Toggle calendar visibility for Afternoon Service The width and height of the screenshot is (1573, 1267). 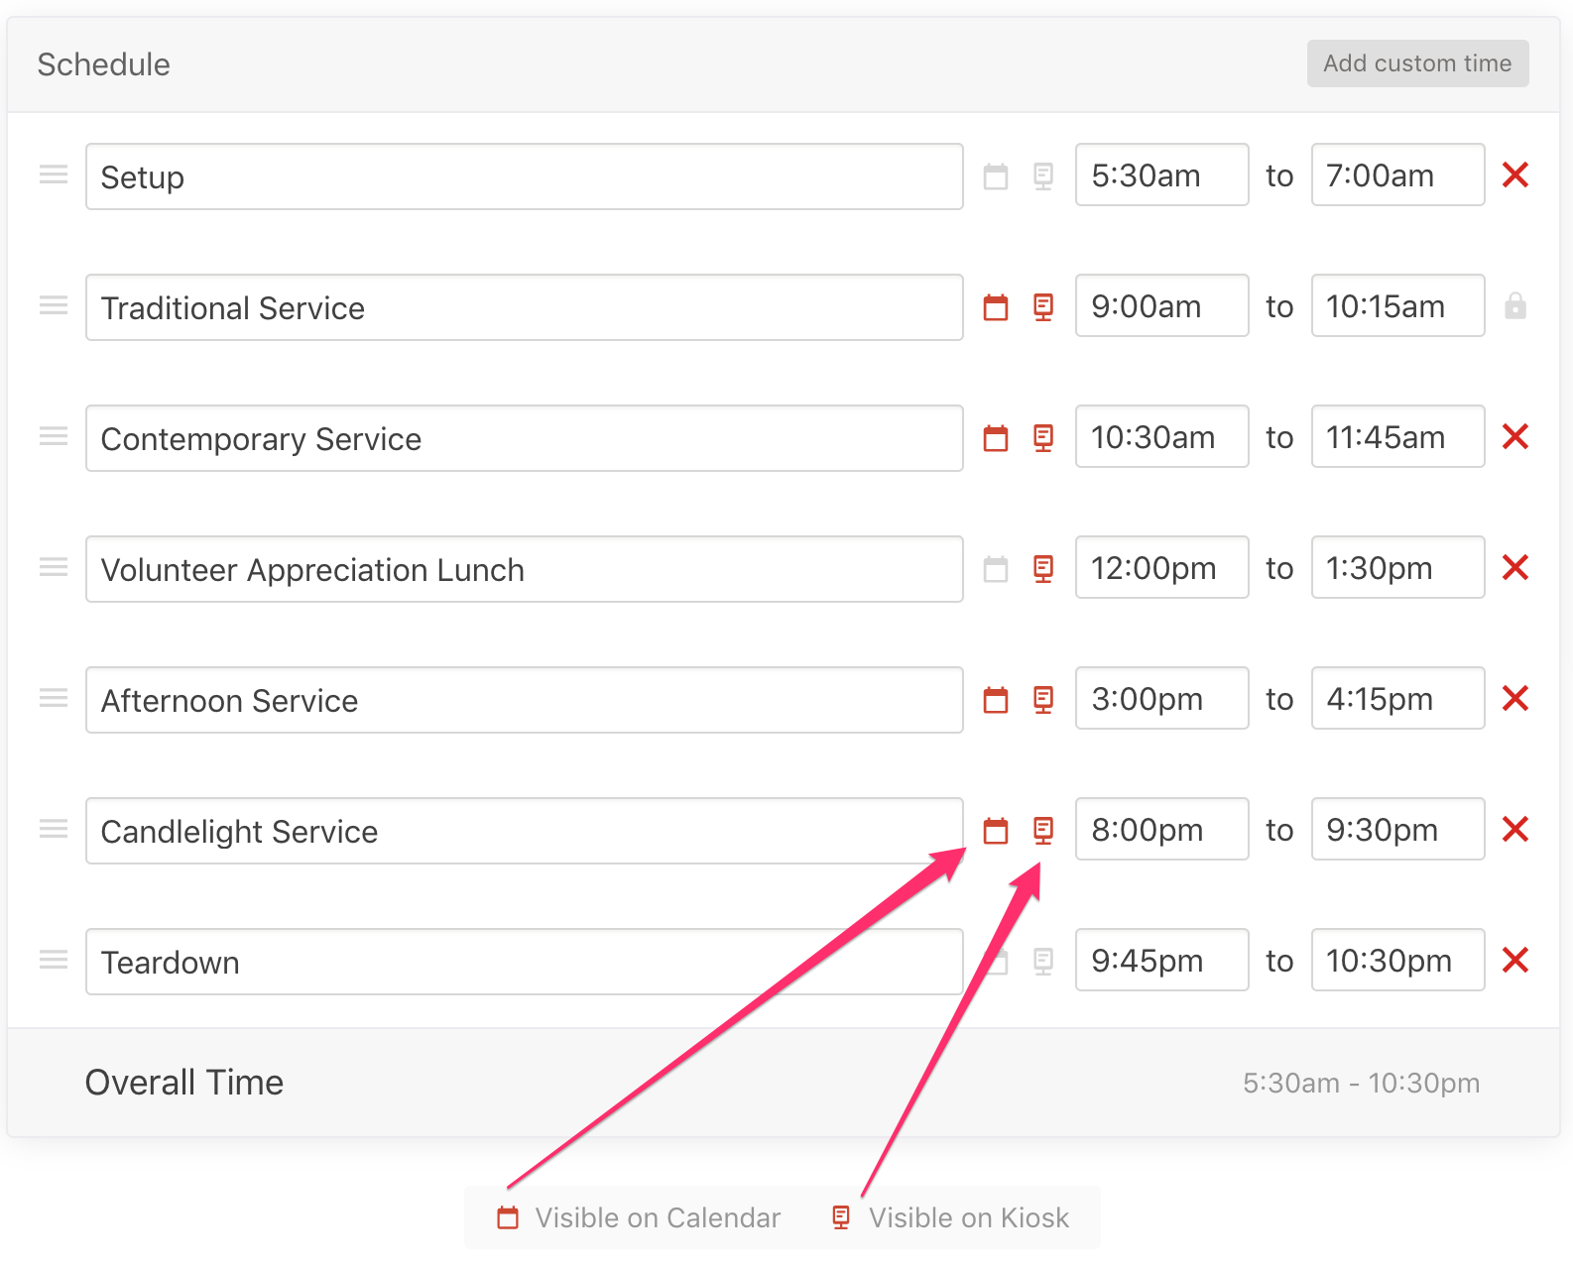pos(996,700)
